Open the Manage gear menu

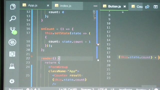[12, 81]
